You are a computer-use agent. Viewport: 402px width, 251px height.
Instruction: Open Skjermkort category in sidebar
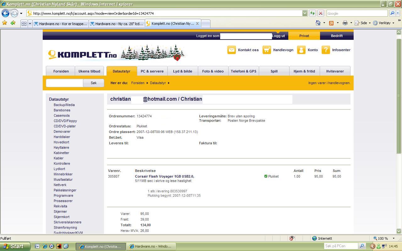(62, 217)
